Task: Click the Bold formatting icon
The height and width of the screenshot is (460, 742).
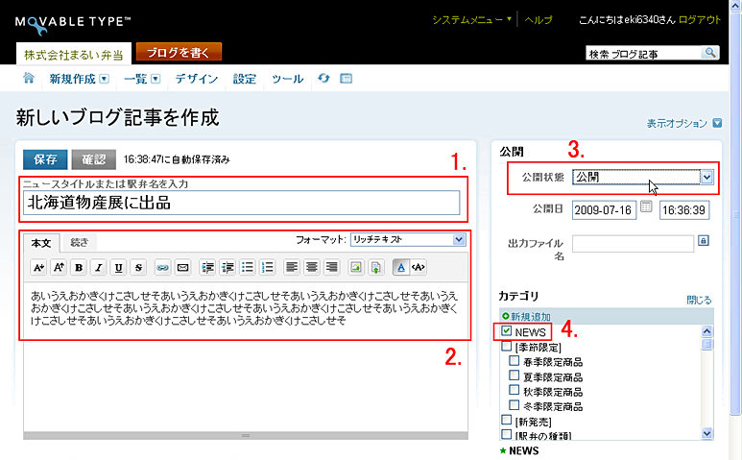Action: tap(78, 267)
